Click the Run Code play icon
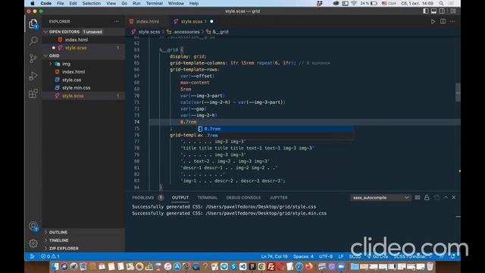 pos(433,21)
